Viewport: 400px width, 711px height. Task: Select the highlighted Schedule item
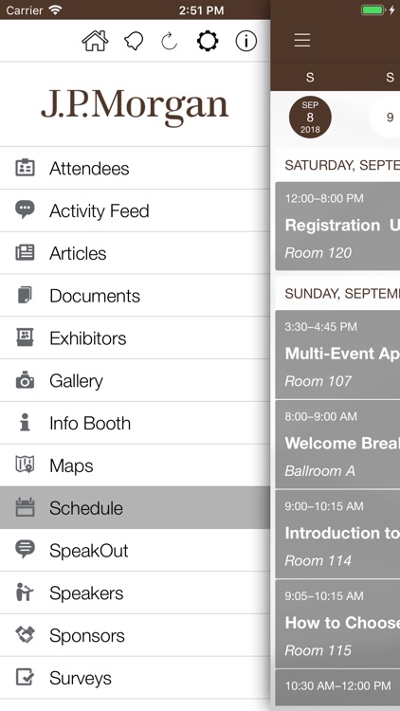(136, 508)
